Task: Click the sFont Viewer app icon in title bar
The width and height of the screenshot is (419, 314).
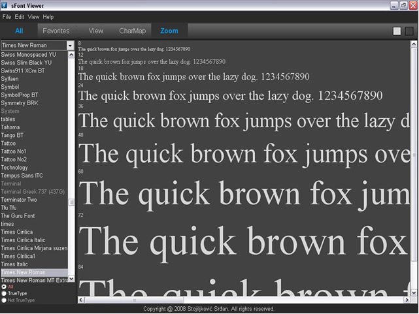Action: point(5,5)
